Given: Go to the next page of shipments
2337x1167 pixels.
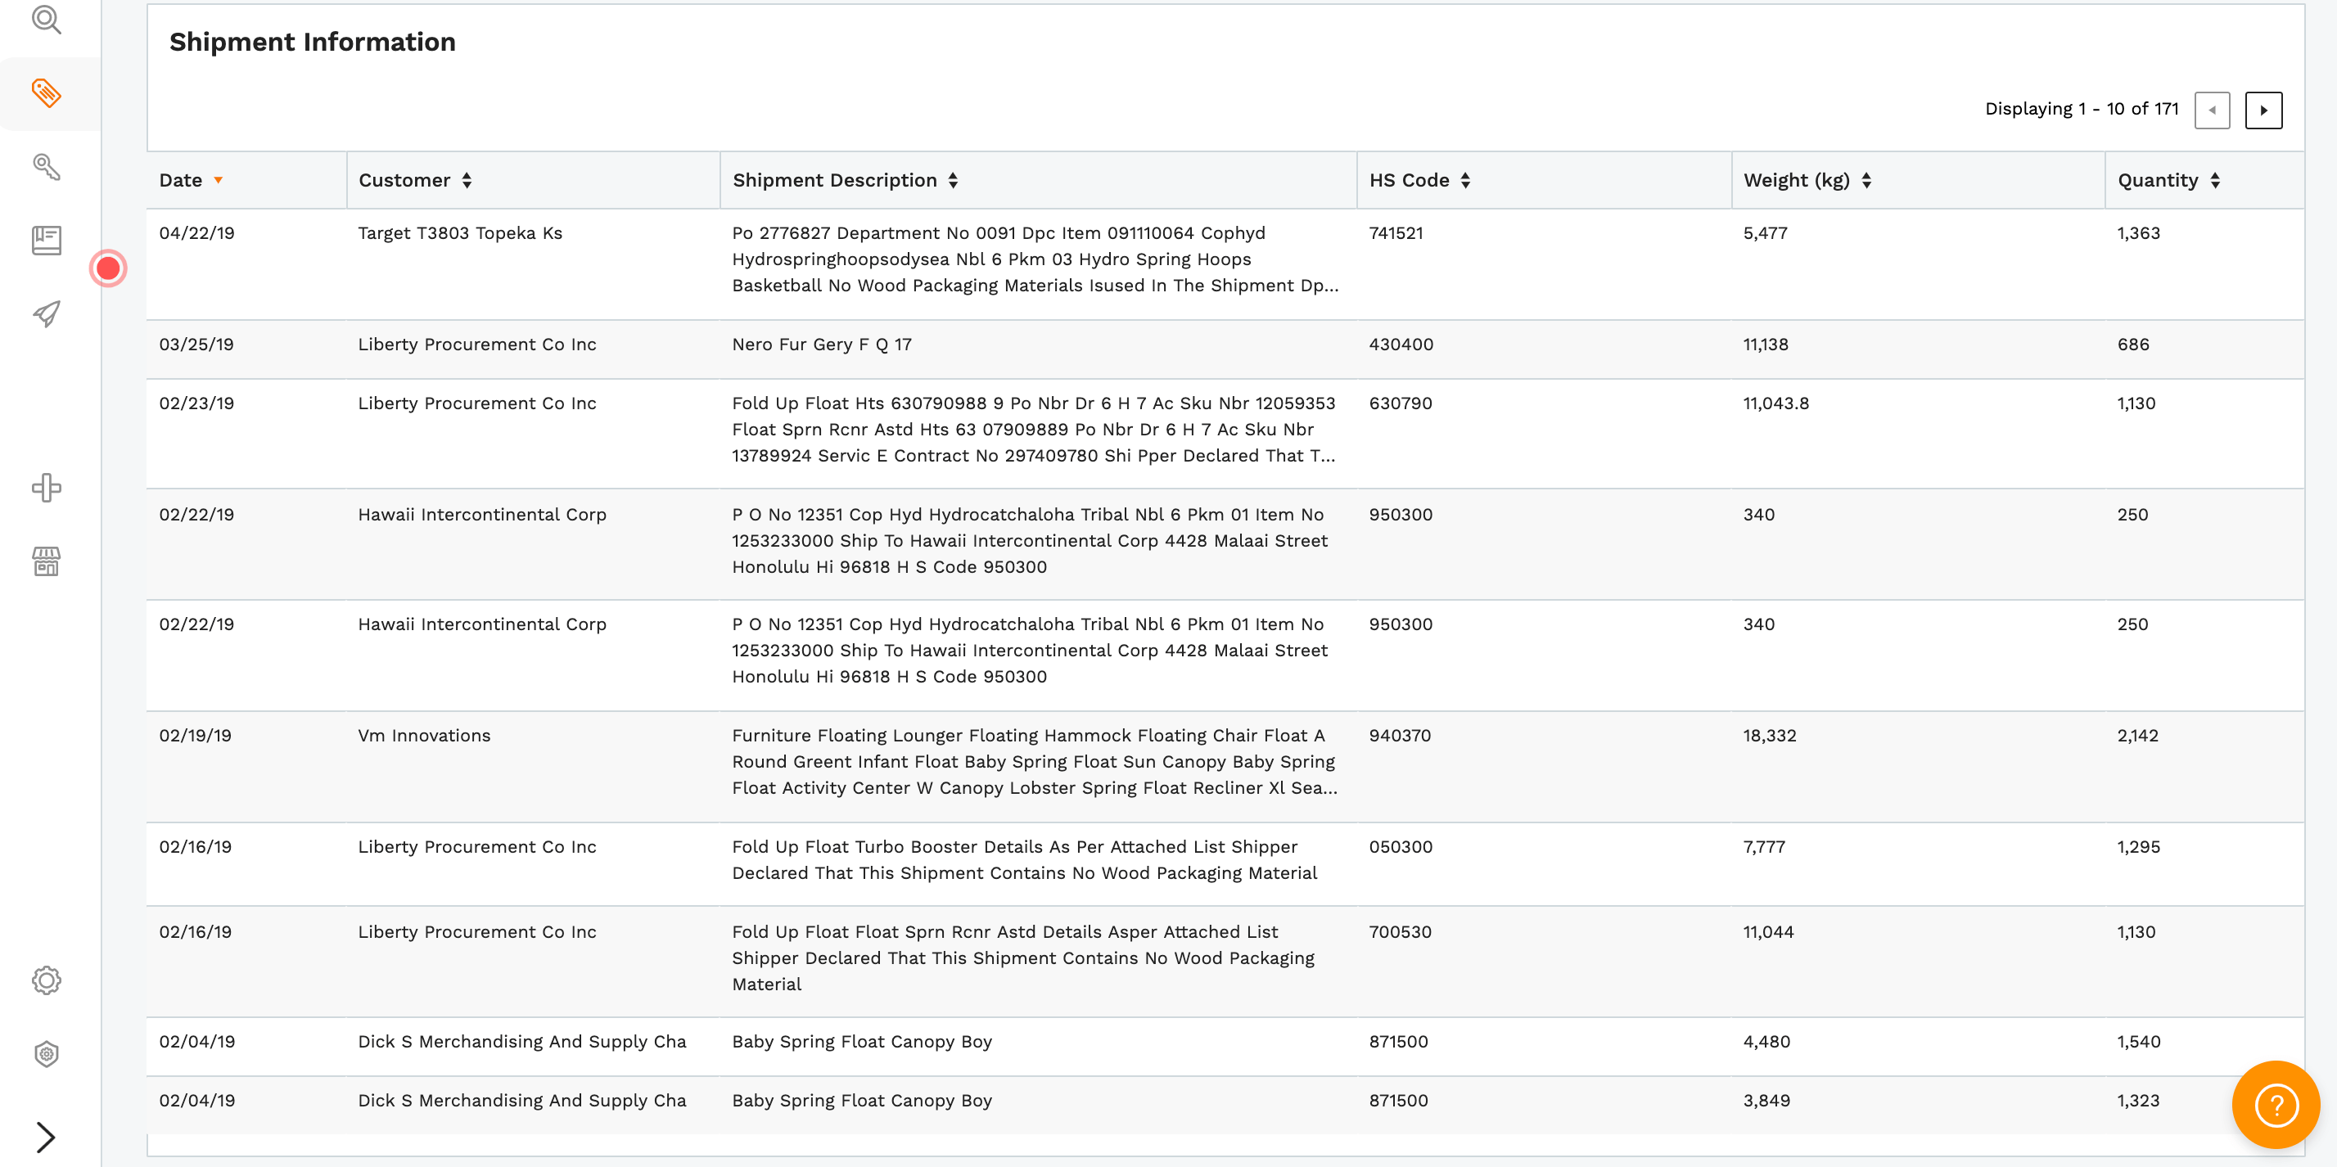Looking at the screenshot, I should point(2263,110).
